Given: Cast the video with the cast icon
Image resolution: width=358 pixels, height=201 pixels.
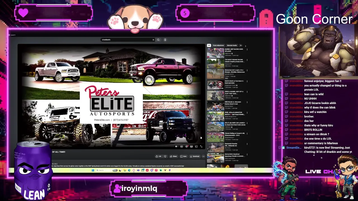Looking at the screenshot, I should tap(196, 146).
